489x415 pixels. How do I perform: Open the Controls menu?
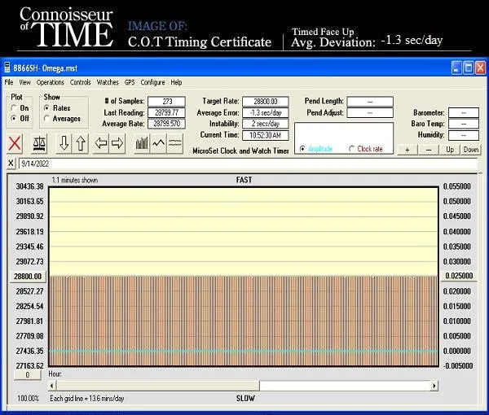(x=80, y=82)
